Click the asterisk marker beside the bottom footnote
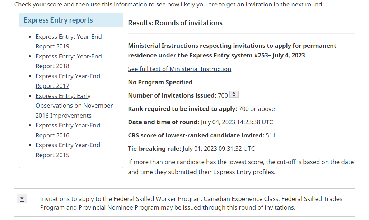This screenshot has height=220, width=369. click(x=22, y=198)
